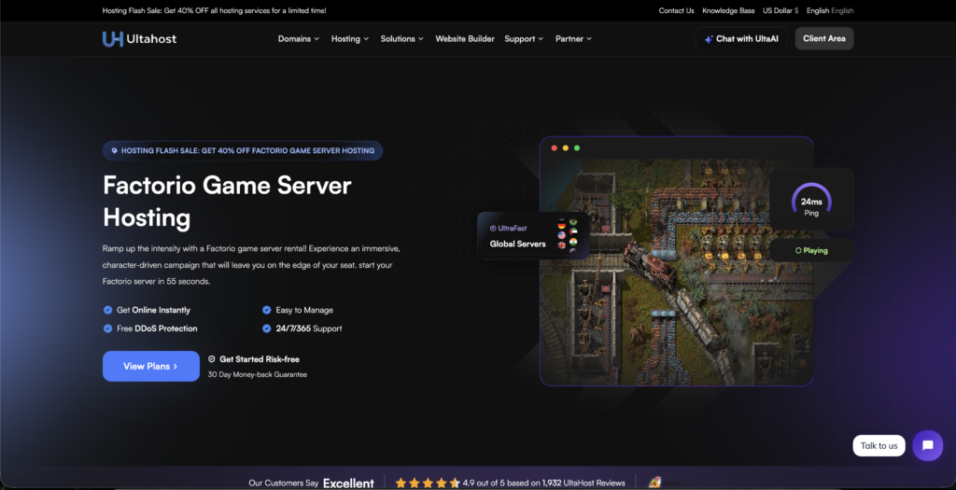Screen dimensions: 956x490
Task: Open the live chat widget icon
Action: 927,445
